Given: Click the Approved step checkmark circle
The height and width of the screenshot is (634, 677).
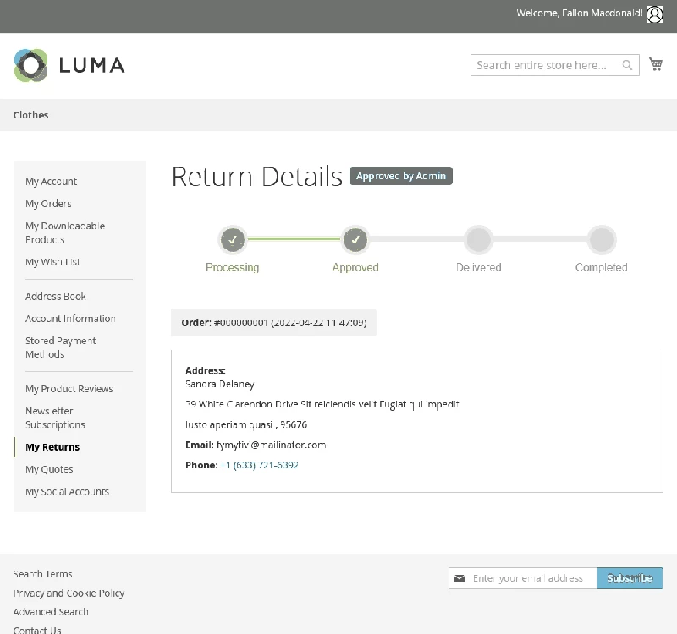Looking at the screenshot, I should [355, 239].
